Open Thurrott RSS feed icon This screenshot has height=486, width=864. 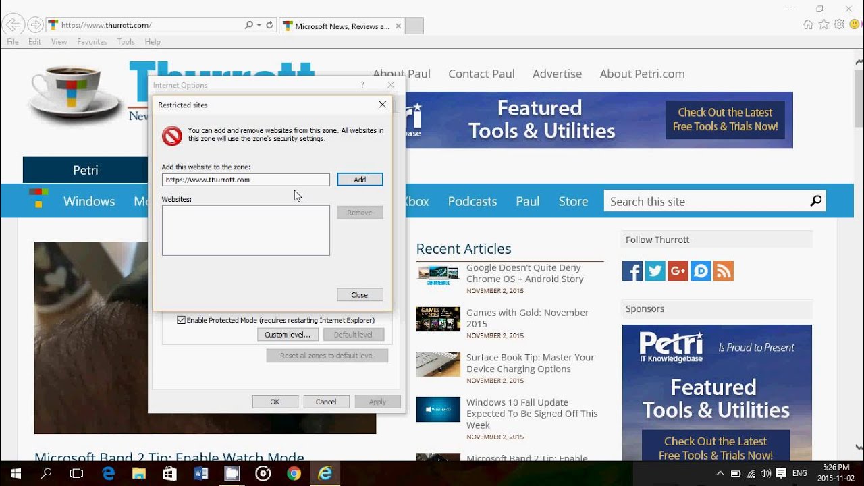(x=724, y=271)
